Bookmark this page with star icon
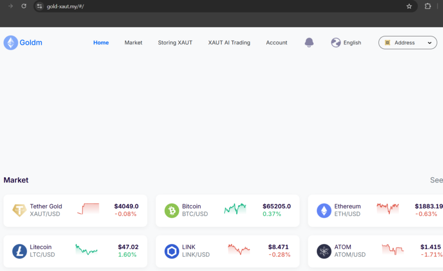 tap(409, 6)
